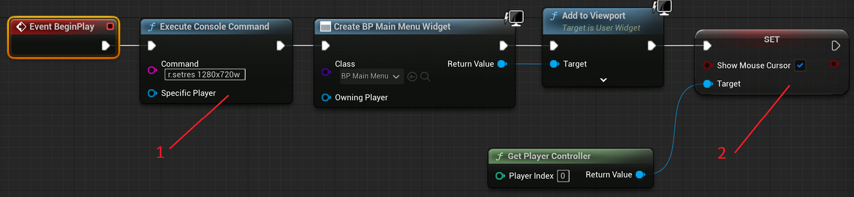854x197 pixels.
Task: Select Create BP Main Menu Widget node header
Action: (x=414, y=26)
